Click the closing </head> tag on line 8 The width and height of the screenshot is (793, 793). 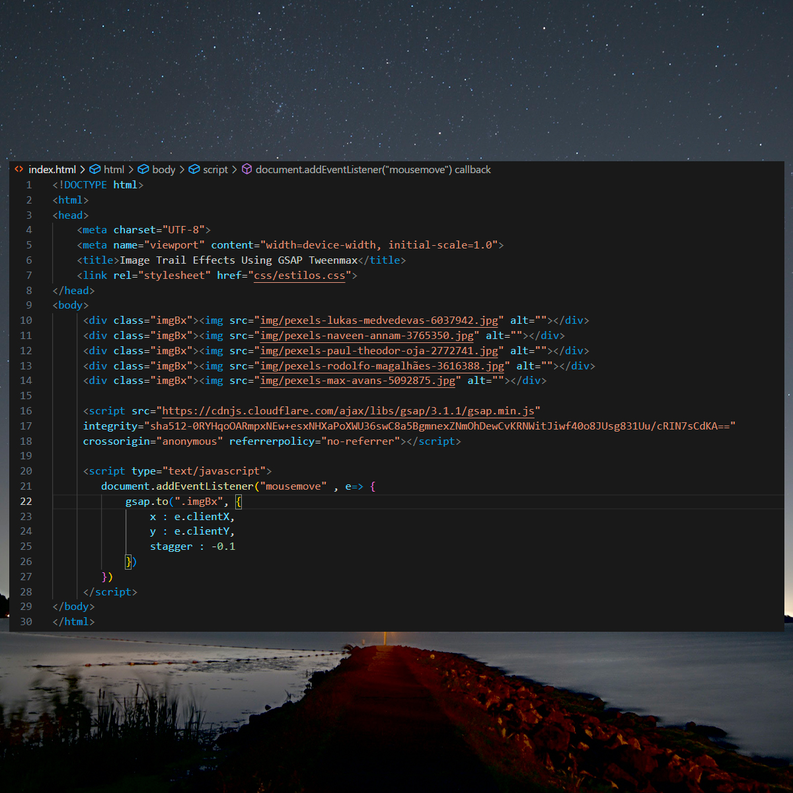(73, 291)
